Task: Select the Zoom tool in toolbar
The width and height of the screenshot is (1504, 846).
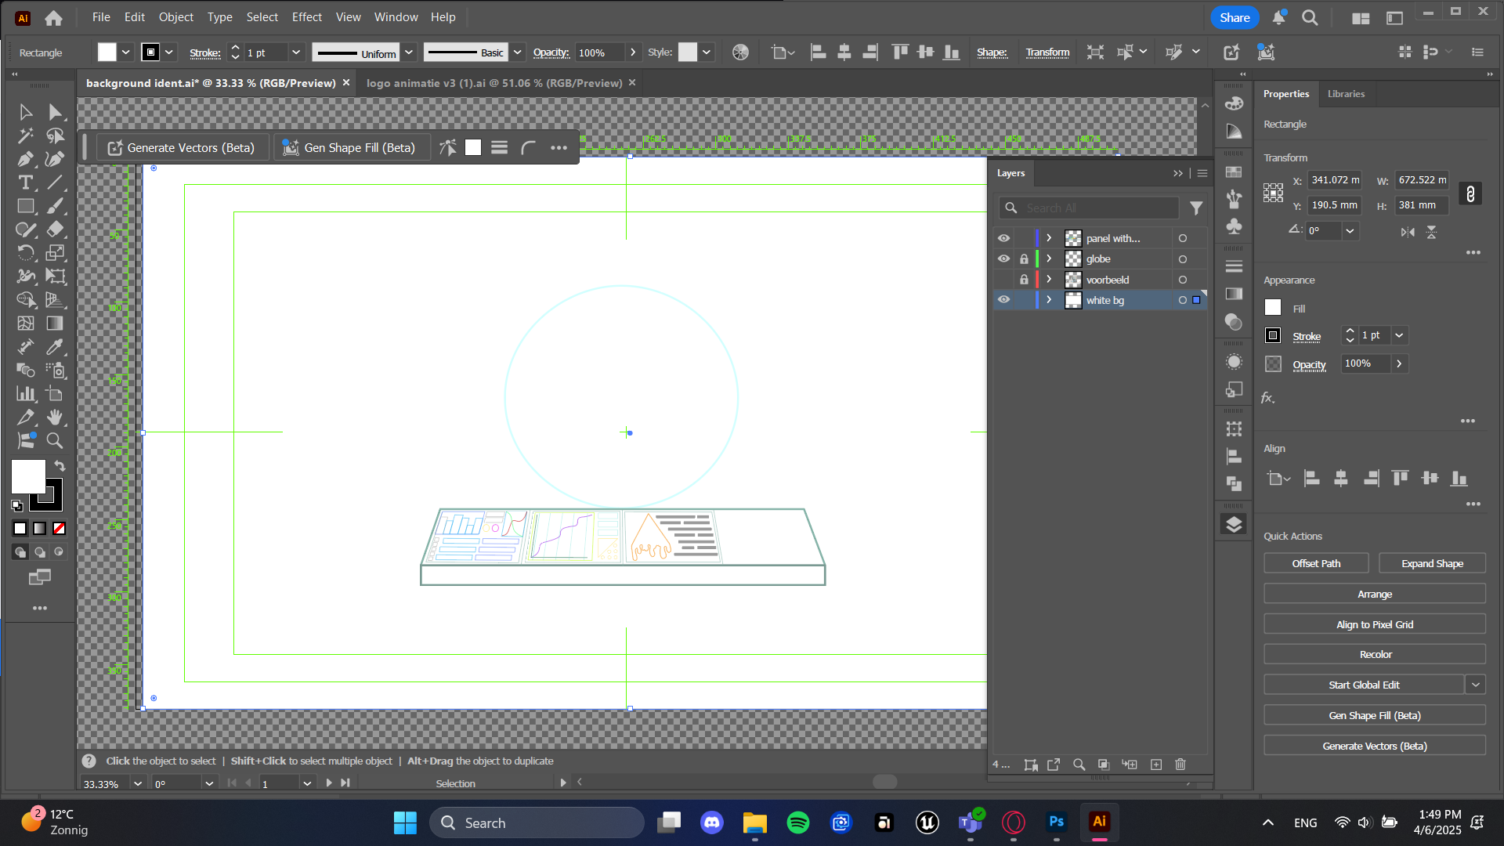Action: point(55,441)
